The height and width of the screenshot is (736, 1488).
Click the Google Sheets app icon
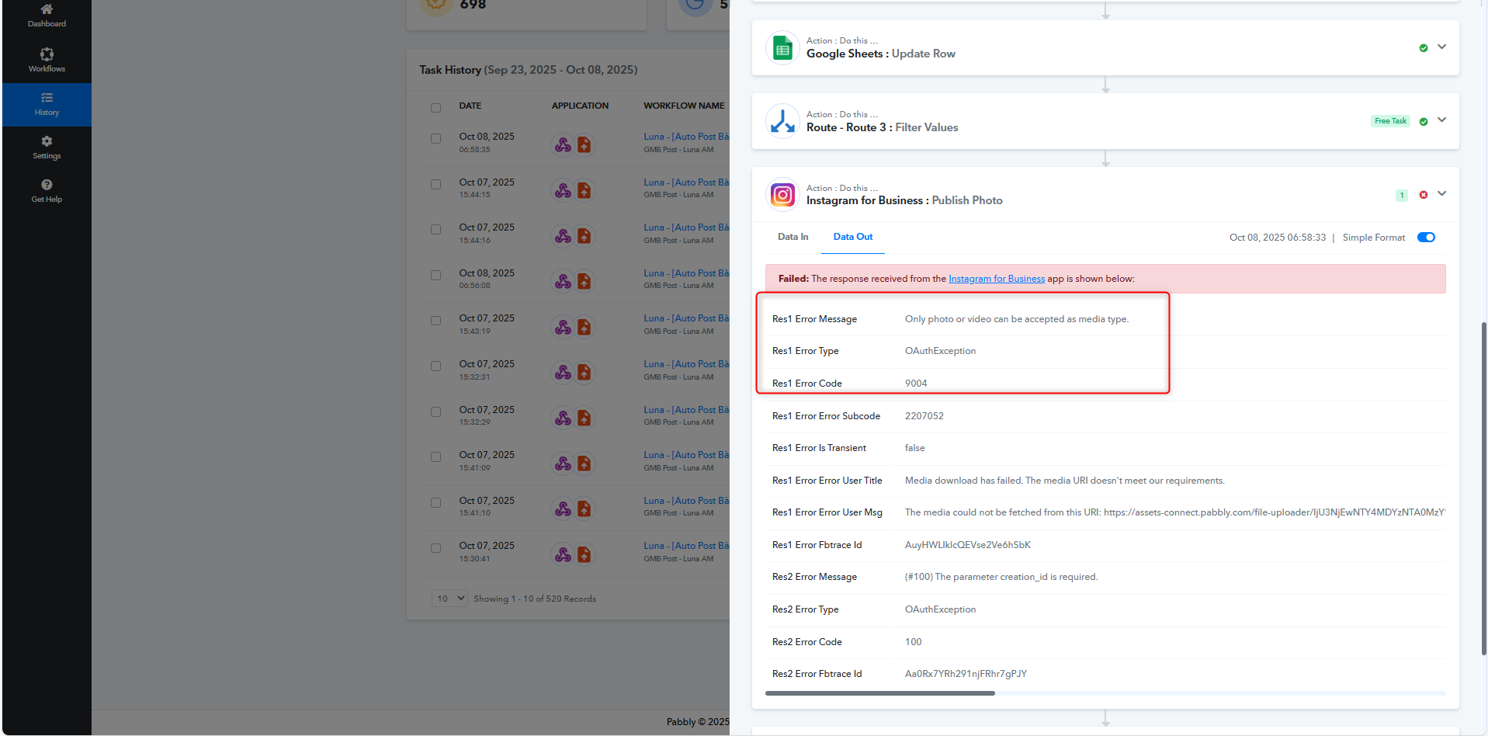tap(782, 48)
